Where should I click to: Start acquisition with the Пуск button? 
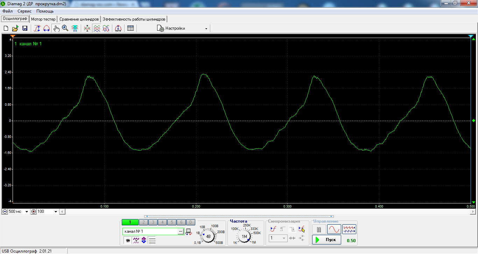click(327, 240)
